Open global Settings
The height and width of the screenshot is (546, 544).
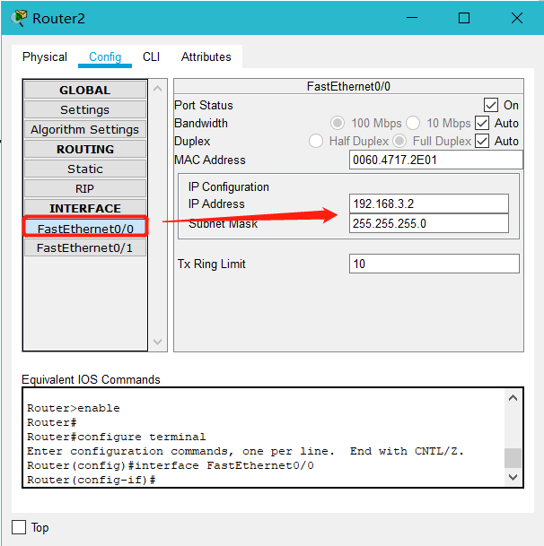pos(85,109)
